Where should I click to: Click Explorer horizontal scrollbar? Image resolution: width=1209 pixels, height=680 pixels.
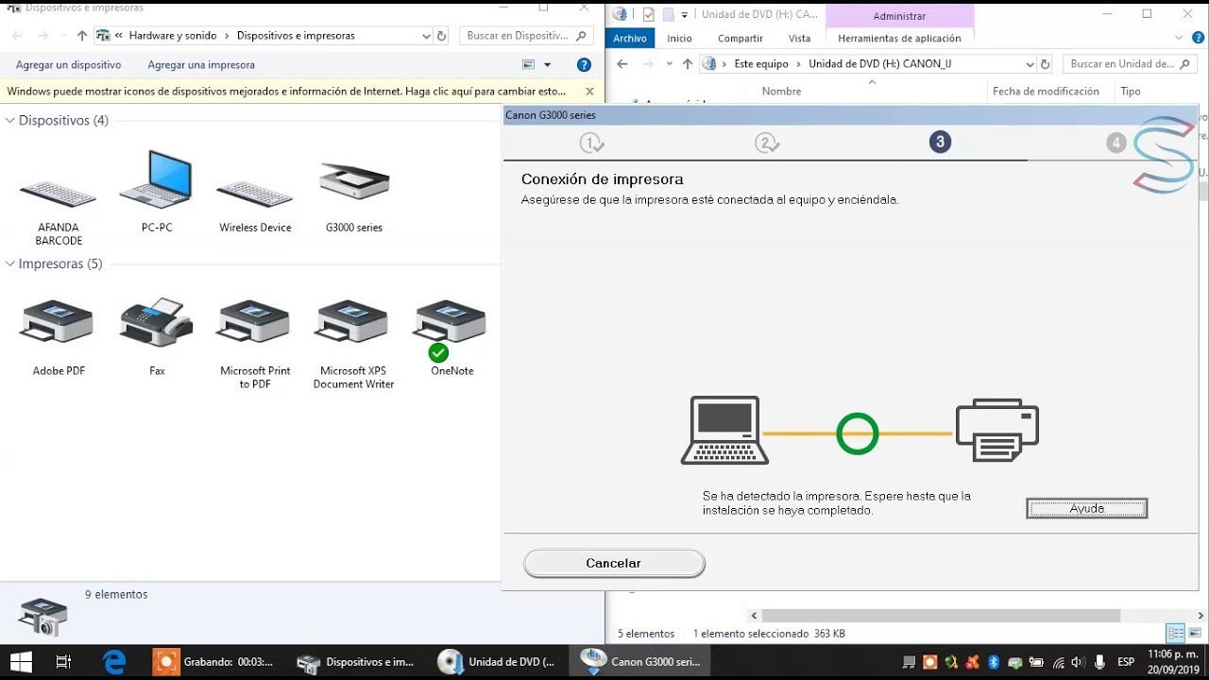click(x=941, y=615)
